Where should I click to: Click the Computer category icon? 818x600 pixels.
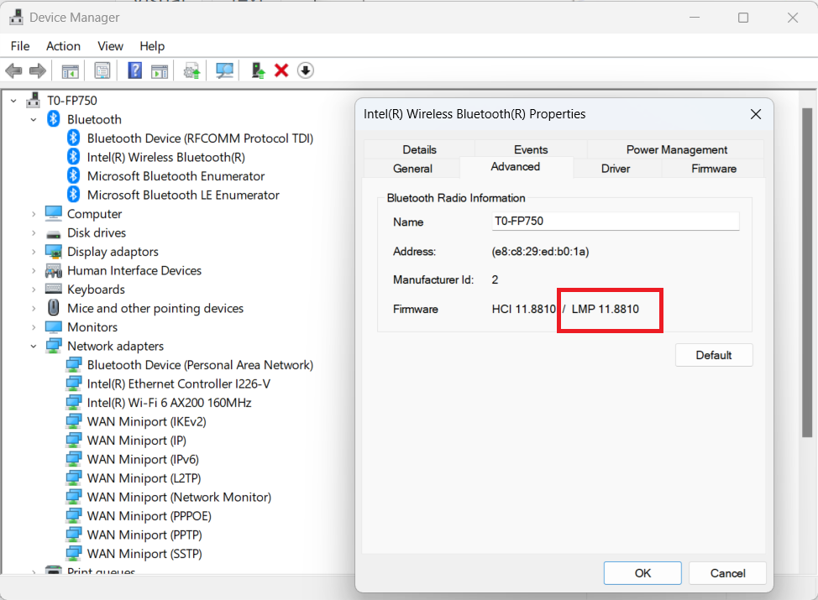click(53, 213)
